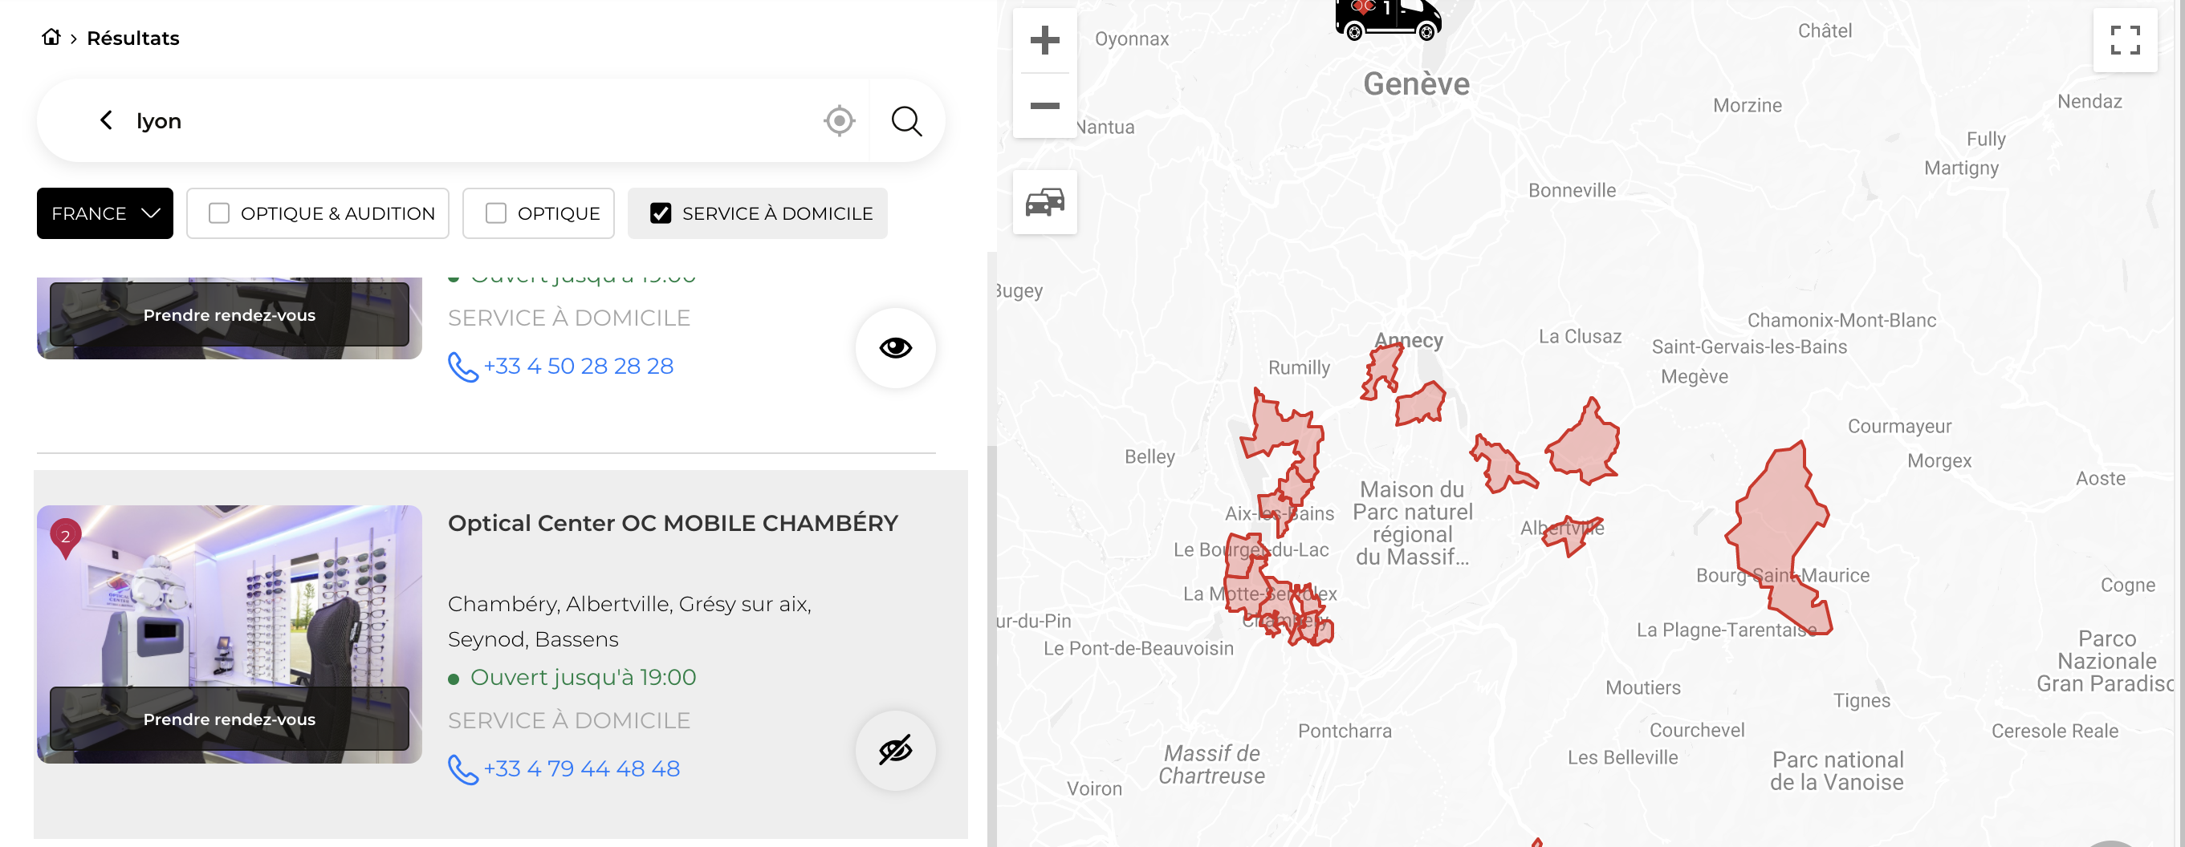Image resolution: width=2185 pixels, height=847 pixels.
Task: Enable the Optique & Audition checkbox
Action: pyautogui.click(x=219, y=213)
